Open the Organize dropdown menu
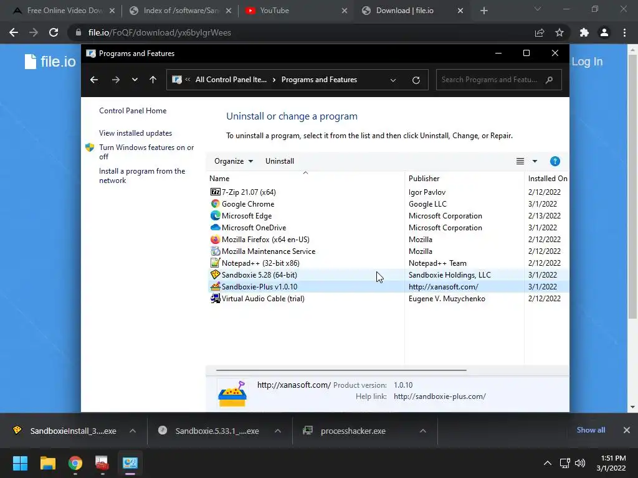The image size is (638, 478). coord(234,161)
